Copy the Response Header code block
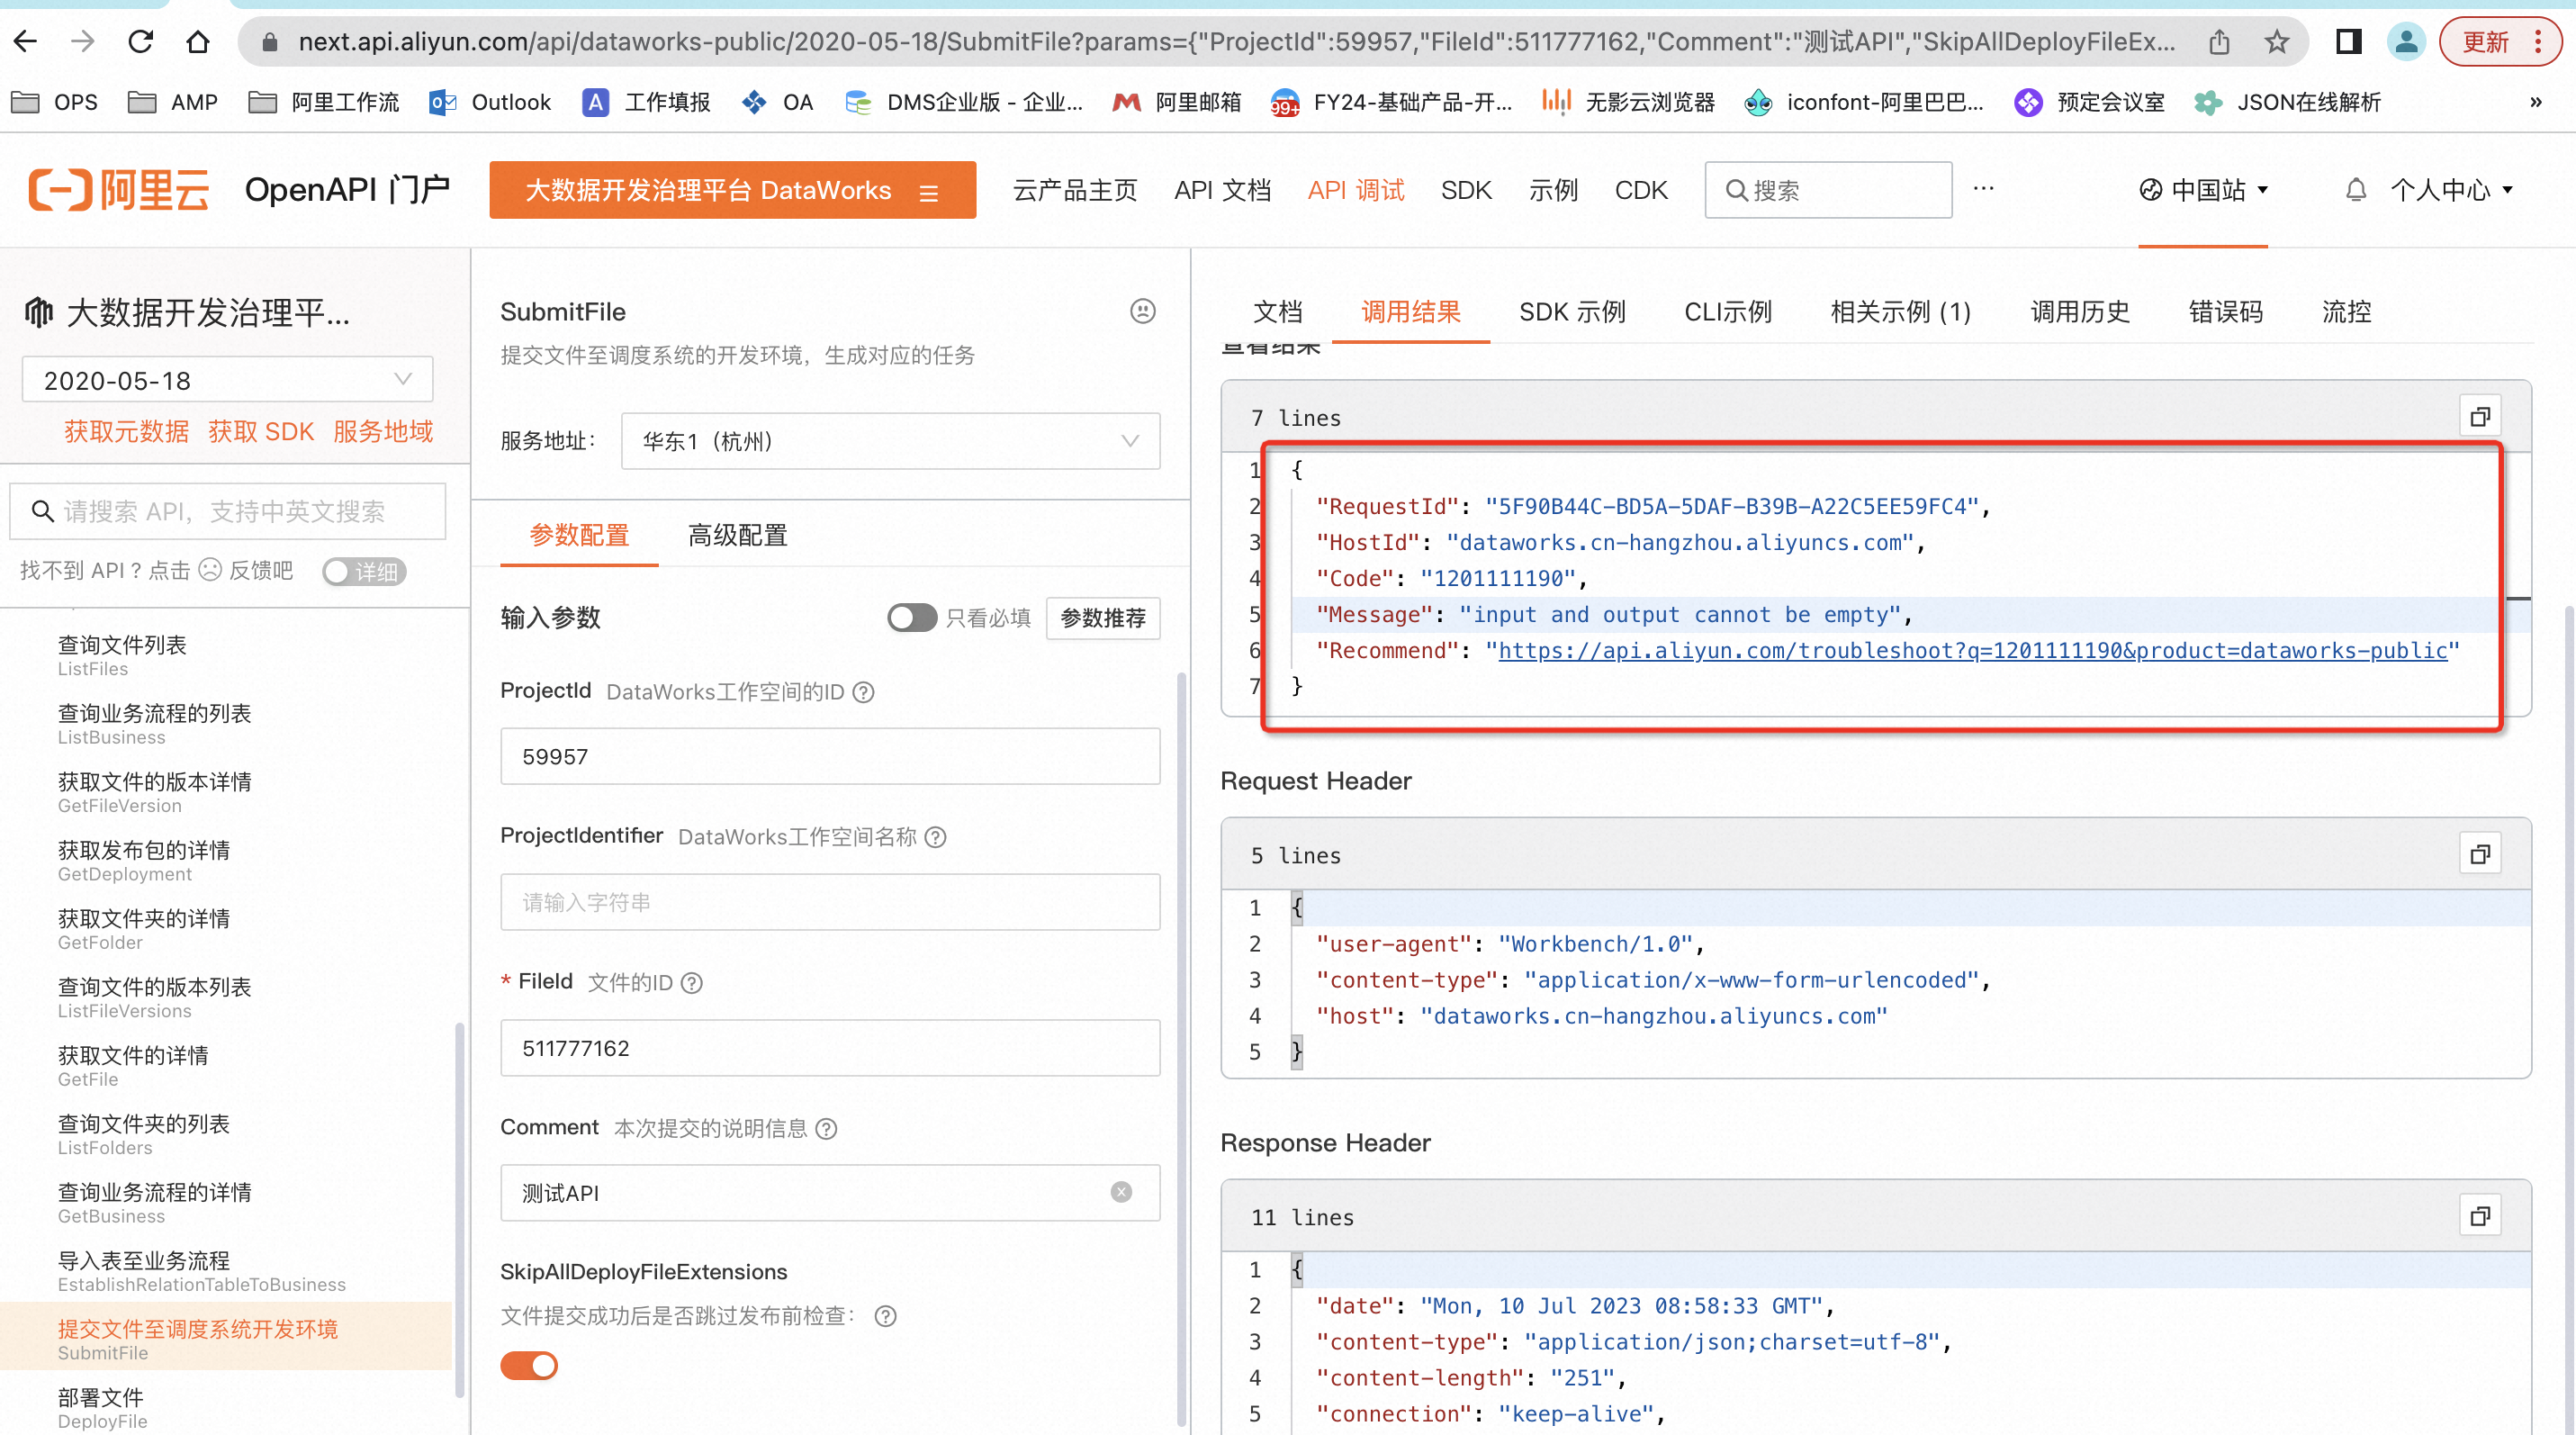Image resolution: width=2576 pixels, height=1435 pixels. click(2479, 1216)
